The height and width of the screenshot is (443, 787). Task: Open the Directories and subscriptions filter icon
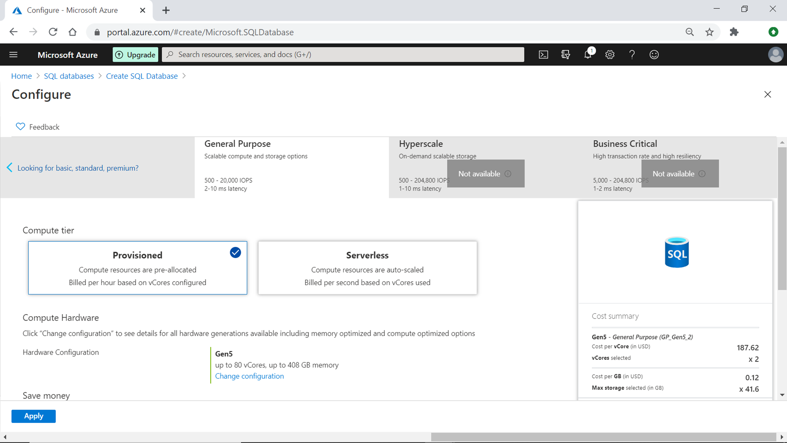point(565,55)
